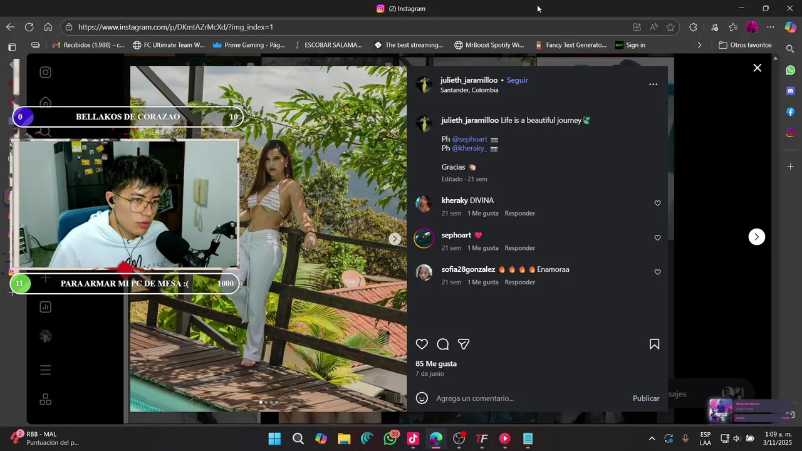Open browser extensions puzzle icon

pos(693,27)
